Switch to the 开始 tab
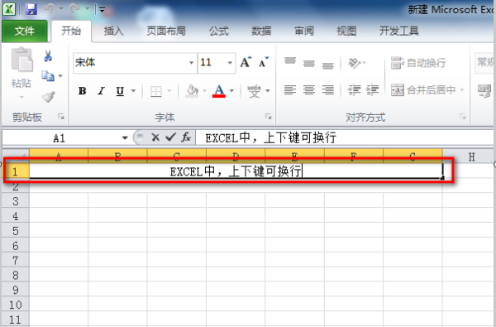Screen dimensions: 496x327 (71, 31)
